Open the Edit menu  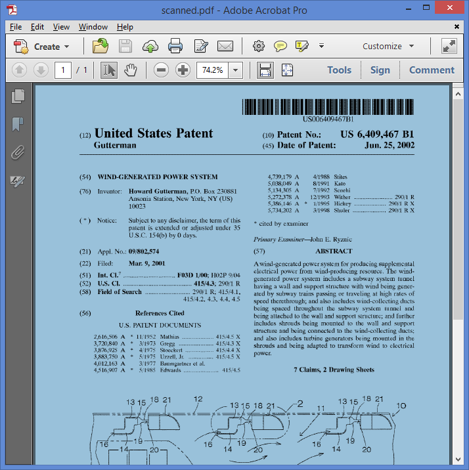[37, 27]
